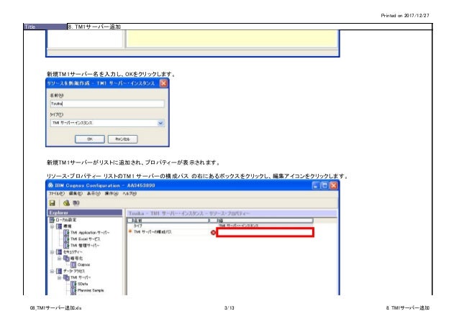Click the title cell 8. TM1サーバー追加
Image resolution: width=459 pixels, height=324 pixels.
click(x=250, y=27)
